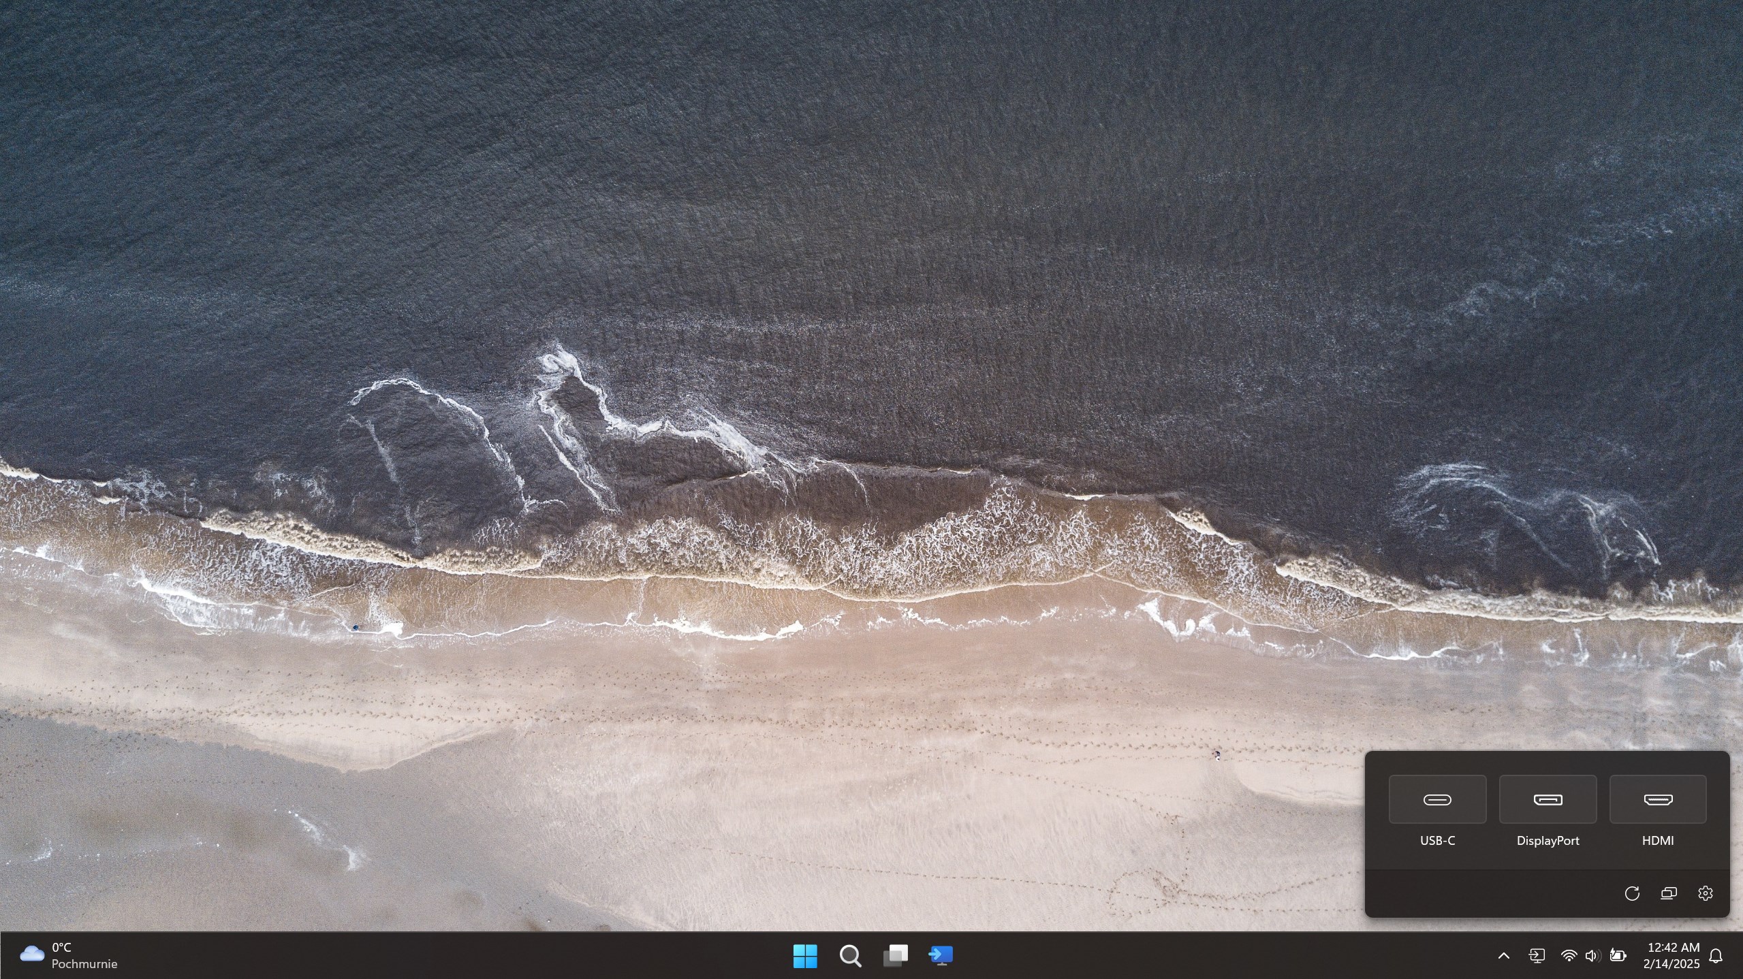
Task: Click the display switcher icon in system tray
Action: [1538, 955]
